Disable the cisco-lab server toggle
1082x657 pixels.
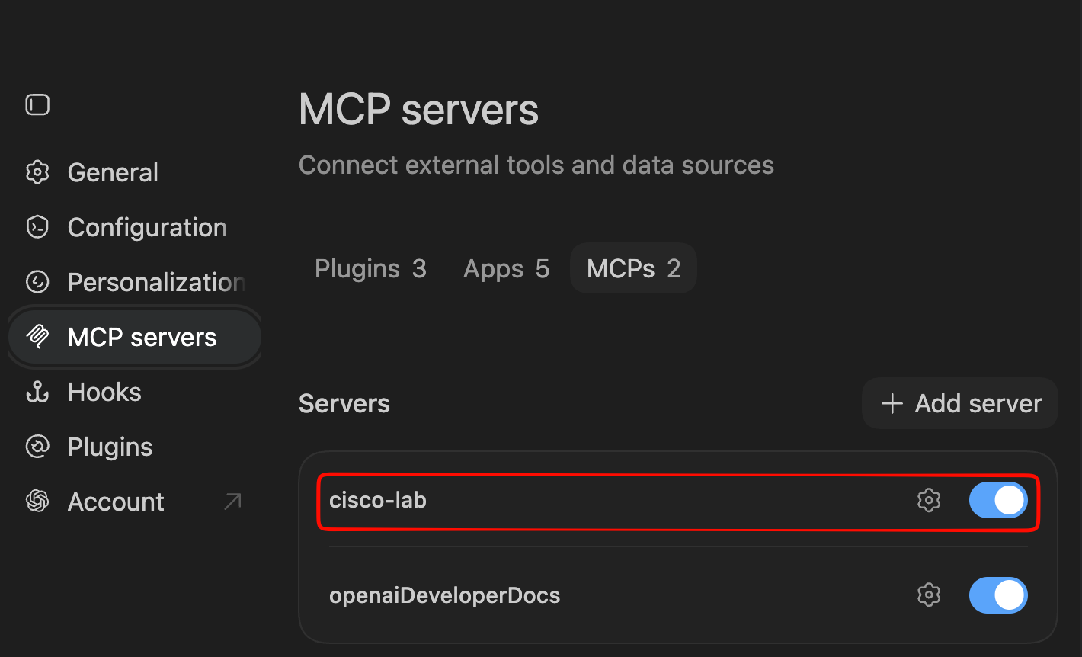(998, 501)
